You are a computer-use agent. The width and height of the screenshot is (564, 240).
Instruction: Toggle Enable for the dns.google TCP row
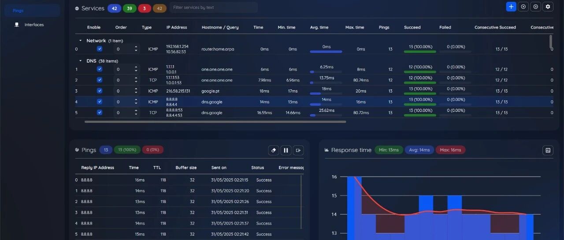(x=100, y=112)
